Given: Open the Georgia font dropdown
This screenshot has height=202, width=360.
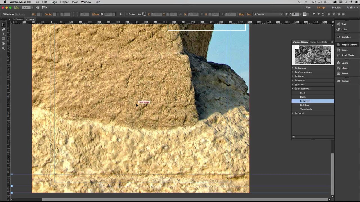Looking at the screenshot, I should pyautogui.click(x=268, y=14).
